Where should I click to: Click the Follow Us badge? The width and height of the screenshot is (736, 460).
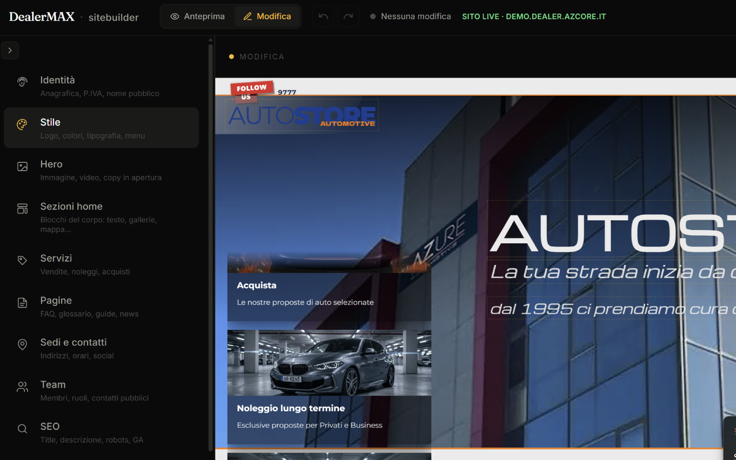tap(251, 91)
